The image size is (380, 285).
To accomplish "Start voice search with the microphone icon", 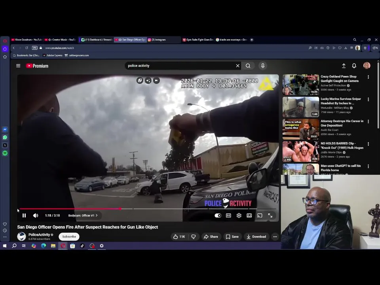I will 263,66.
